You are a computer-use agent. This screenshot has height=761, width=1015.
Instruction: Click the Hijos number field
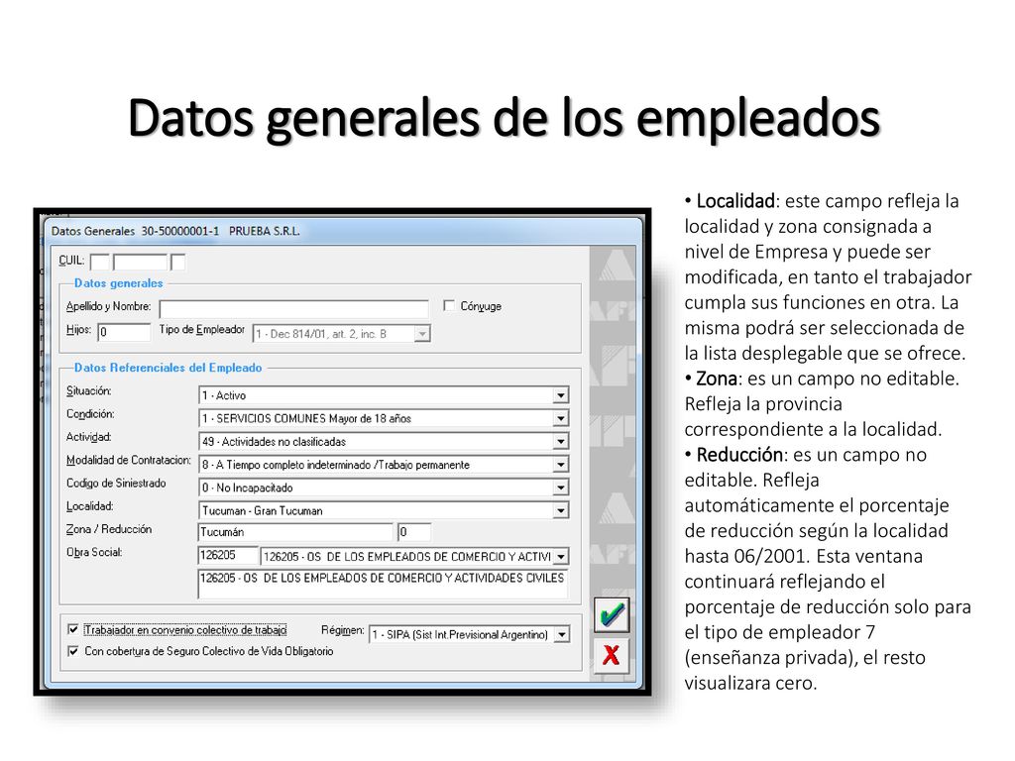(x=124, y=332)
